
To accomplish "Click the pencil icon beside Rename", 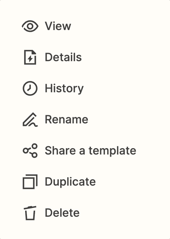I will click(30, 119).
